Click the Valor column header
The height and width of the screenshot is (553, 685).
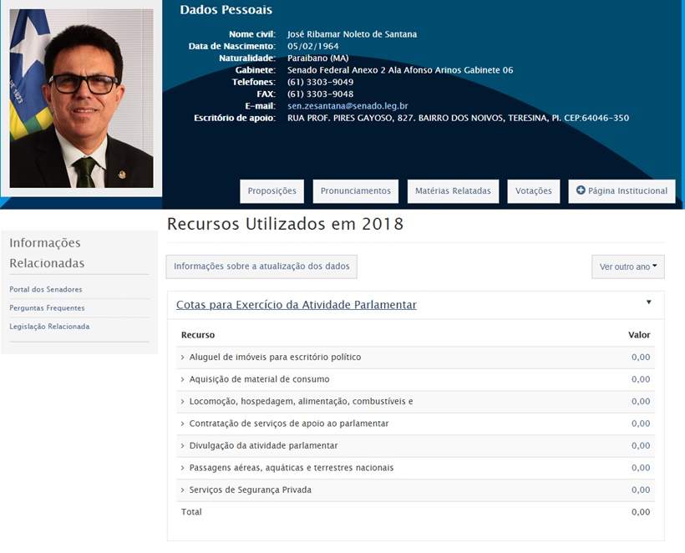pos(639,335)
